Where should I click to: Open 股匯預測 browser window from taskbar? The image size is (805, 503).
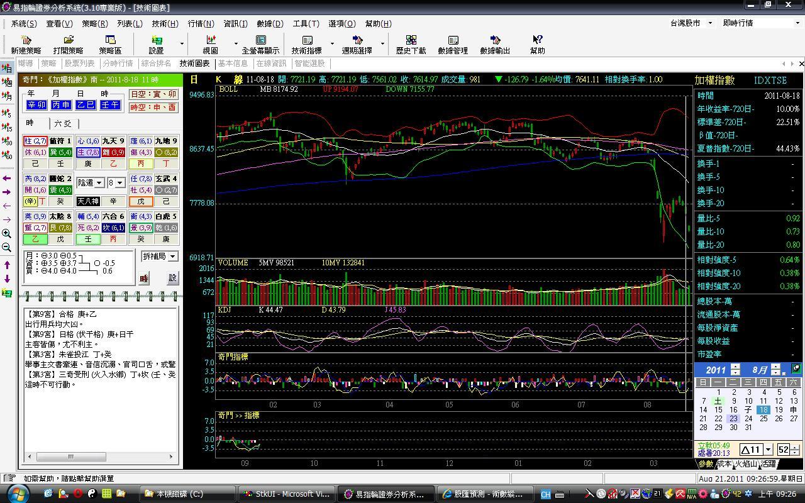click(486, 494)
